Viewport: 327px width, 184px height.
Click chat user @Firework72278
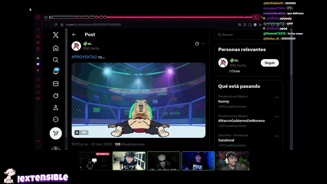point(274,33)
